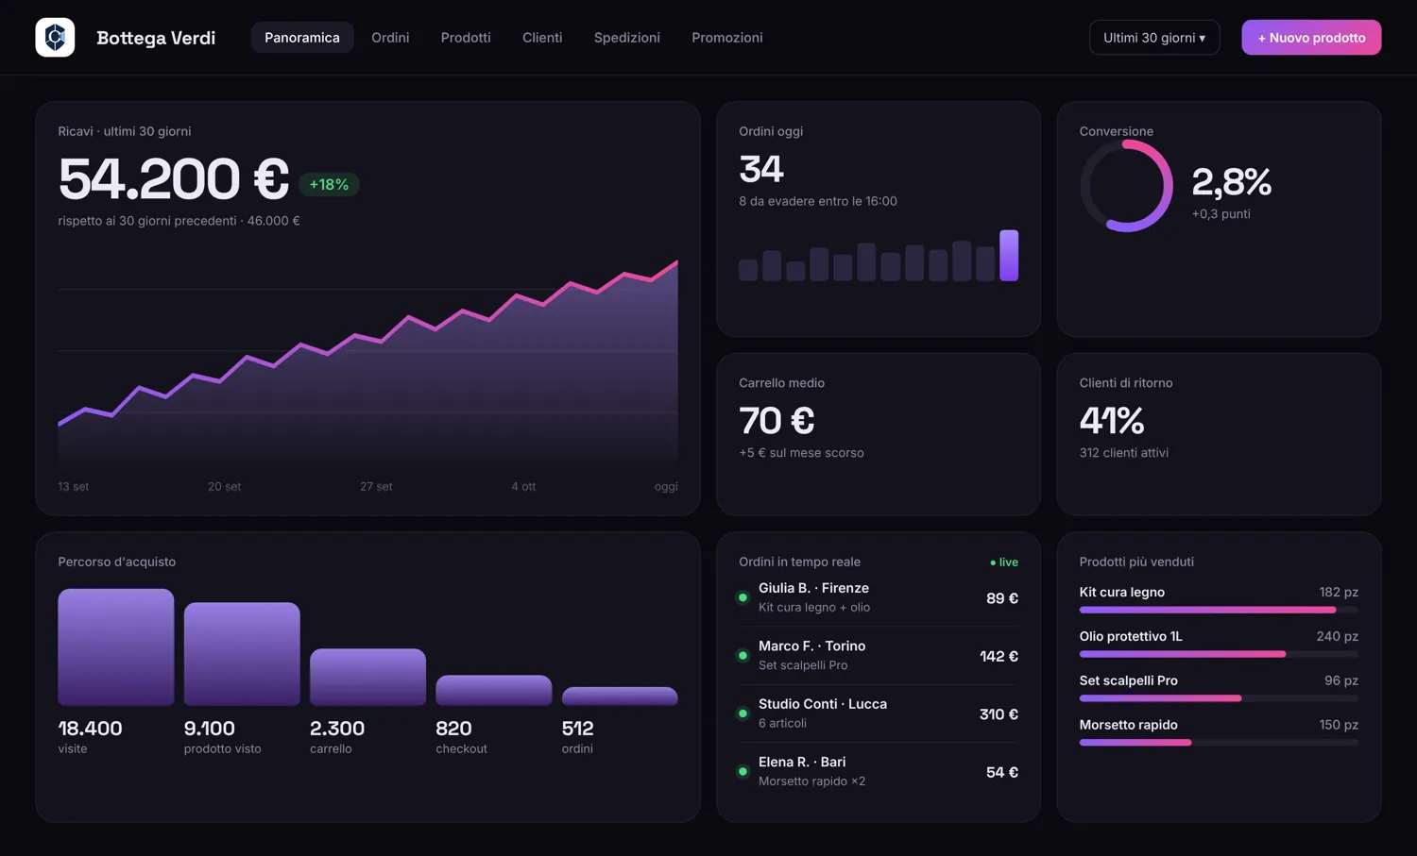Click the +18% revenue growth badge
Screen dimensions: 1417x856
point(329,184)
